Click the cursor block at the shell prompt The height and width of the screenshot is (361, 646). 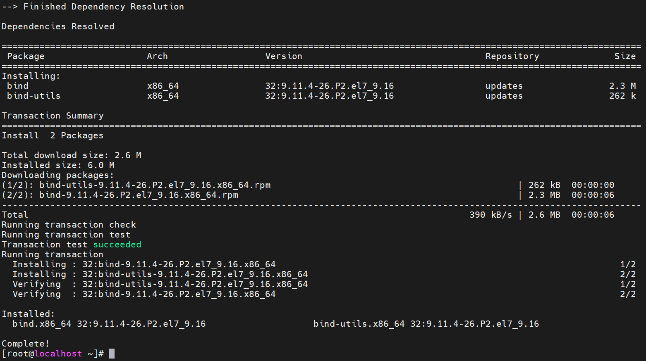[112, 354]
